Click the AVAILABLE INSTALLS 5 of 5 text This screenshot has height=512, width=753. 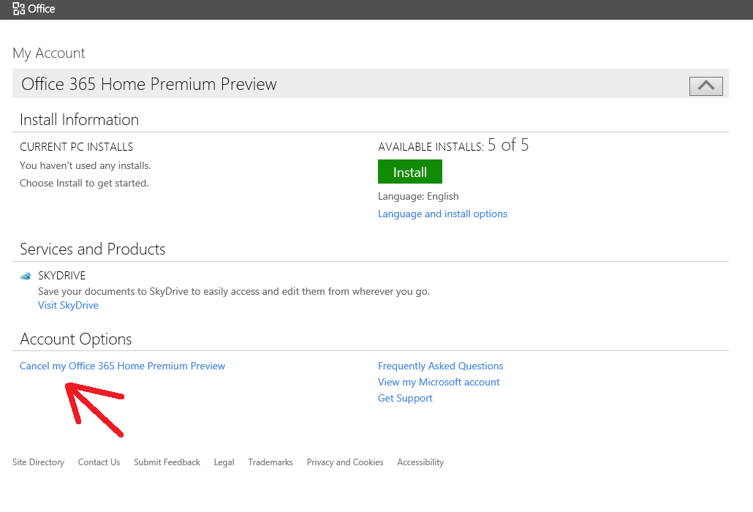tap(453, 145)
